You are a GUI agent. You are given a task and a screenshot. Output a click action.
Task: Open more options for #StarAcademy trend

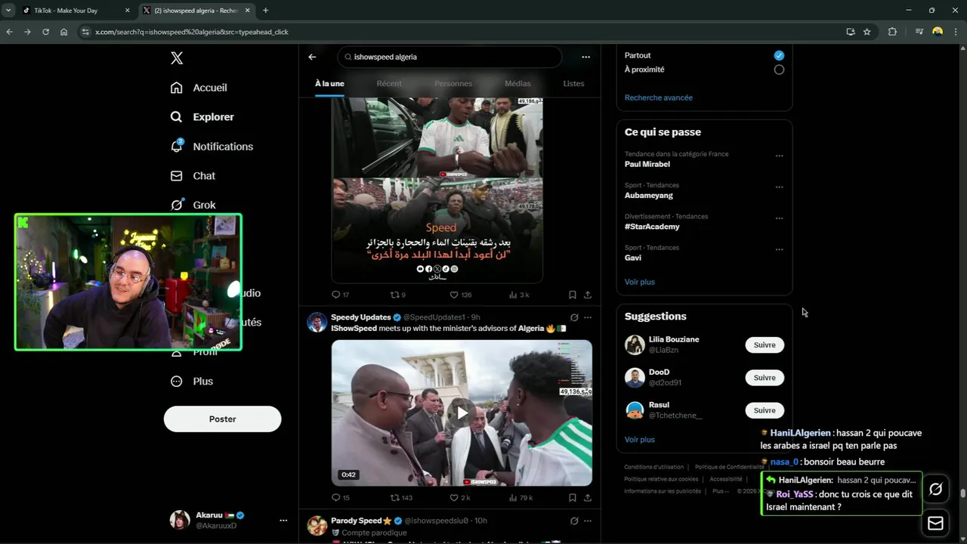click(779, 218)
